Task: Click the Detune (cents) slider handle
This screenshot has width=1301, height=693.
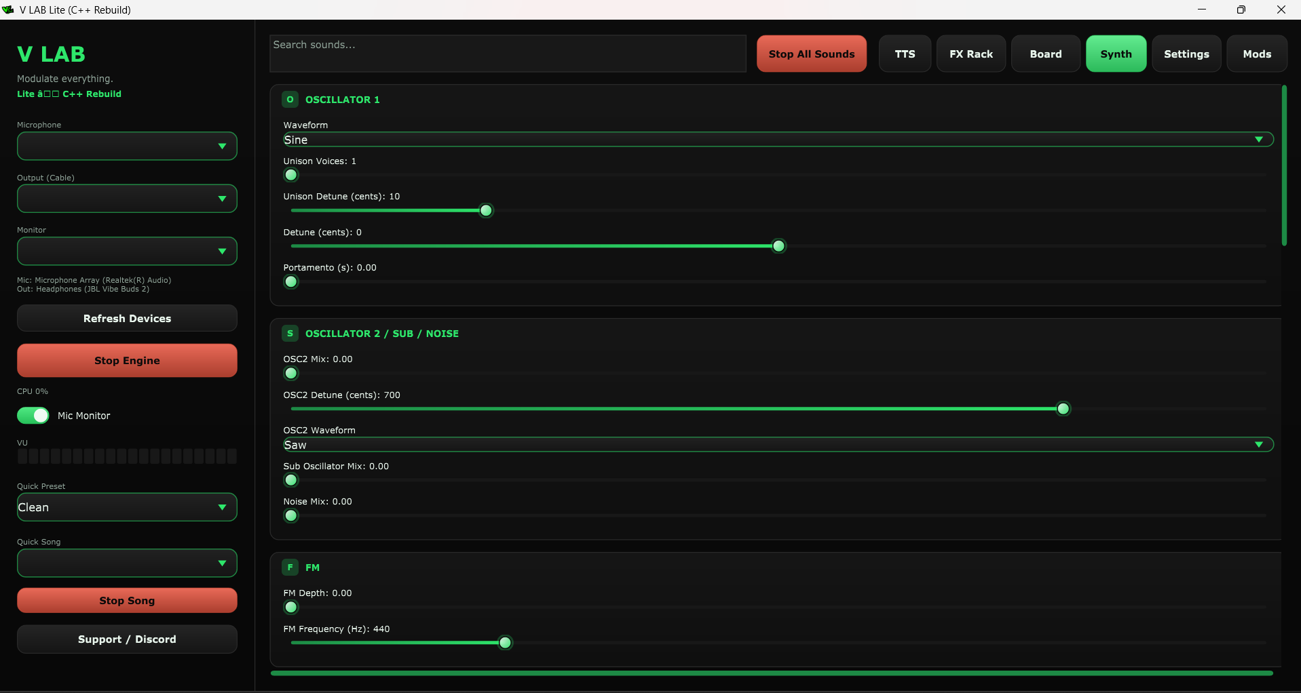Action: pos(779,246)
